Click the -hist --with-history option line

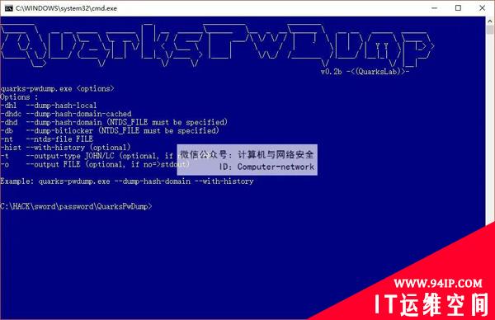click(x=65, y=148)
